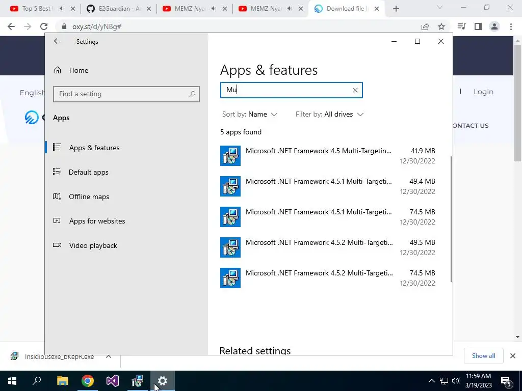Select the 49.4 MB .NET 4.5.1 app icon
Screen dimensions: 522x391
230,186
